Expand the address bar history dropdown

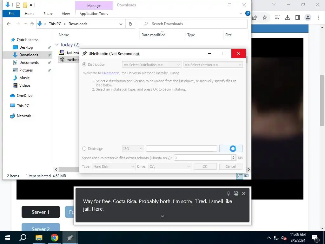coord(121,24)
